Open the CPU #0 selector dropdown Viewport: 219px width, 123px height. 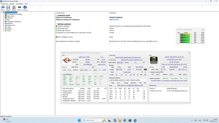tap(66, 67)
